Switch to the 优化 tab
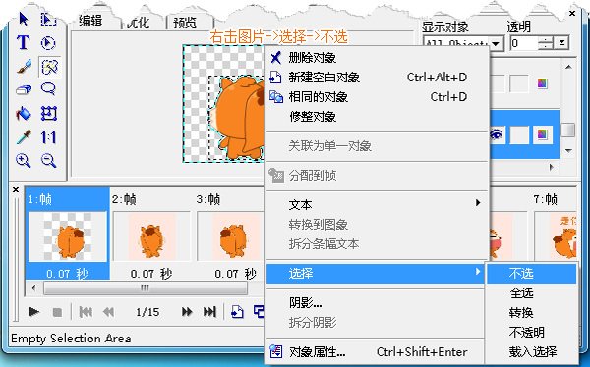This screenshot has width=590, height=367. [x=138, y=23]
